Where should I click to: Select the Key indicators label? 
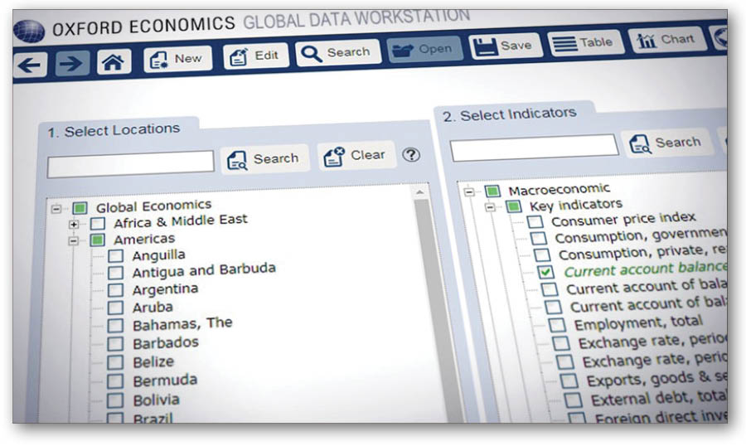coord(576,205)
